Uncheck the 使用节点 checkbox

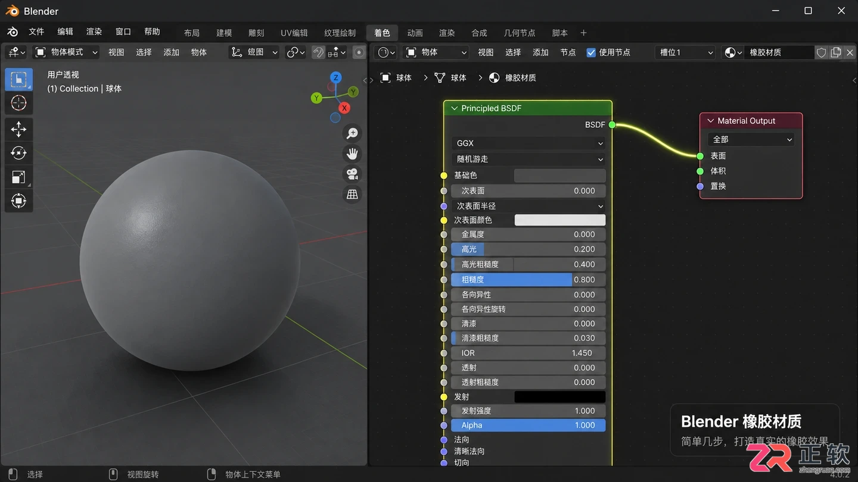coord(591,52)
